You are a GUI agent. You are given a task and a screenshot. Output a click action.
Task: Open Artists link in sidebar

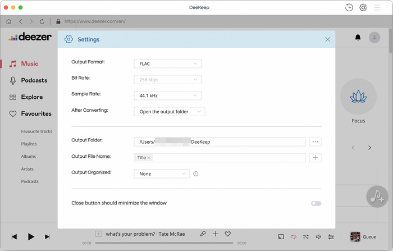click(x=27, y=169)
